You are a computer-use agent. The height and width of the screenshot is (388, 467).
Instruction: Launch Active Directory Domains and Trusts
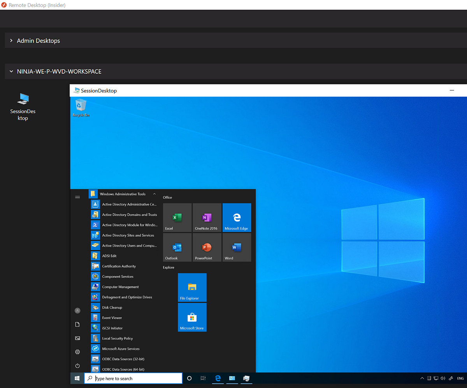pos(124,215)
